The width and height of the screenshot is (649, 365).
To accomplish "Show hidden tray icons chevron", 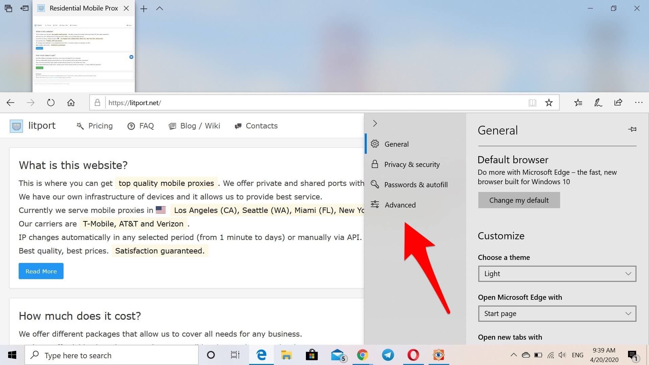I will coord(513,355).
